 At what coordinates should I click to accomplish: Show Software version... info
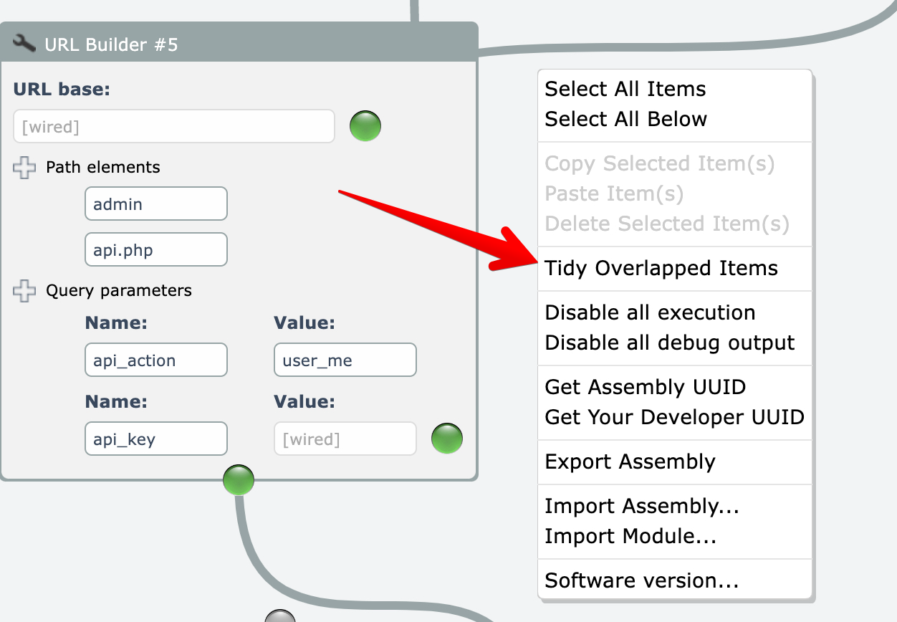[x=641, y=580]
